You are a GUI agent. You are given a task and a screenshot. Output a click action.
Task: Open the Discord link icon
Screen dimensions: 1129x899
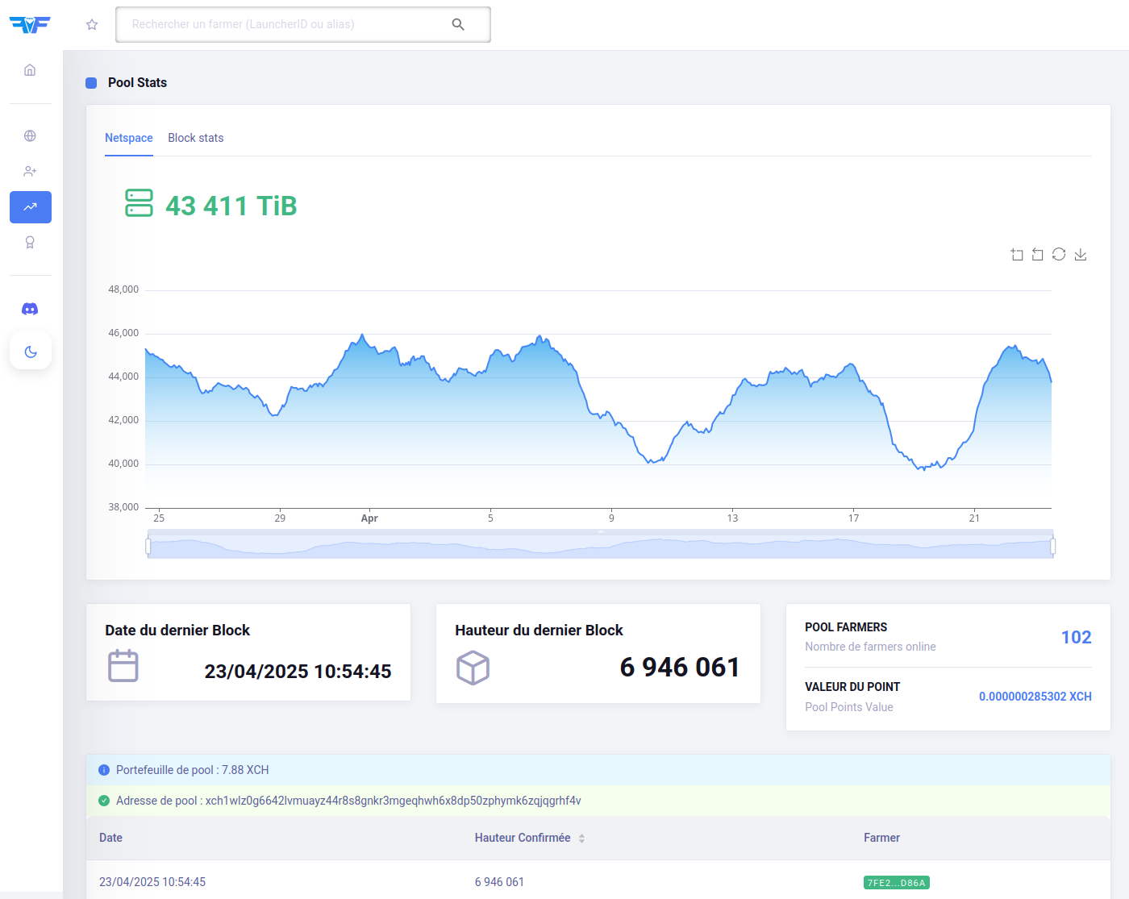pos(30,309)
